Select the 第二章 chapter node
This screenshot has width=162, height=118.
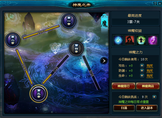pyautogui.click(x=13, y=40)
